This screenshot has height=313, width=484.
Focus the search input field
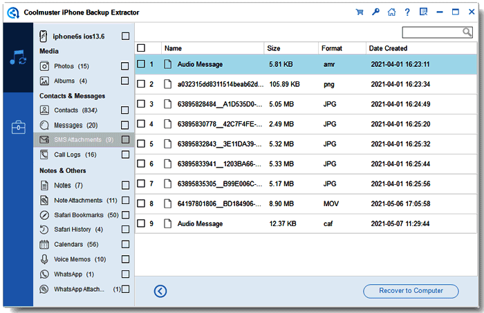tap(432, 32)
